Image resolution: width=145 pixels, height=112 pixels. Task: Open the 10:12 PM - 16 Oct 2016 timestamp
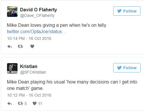[29, 95]
